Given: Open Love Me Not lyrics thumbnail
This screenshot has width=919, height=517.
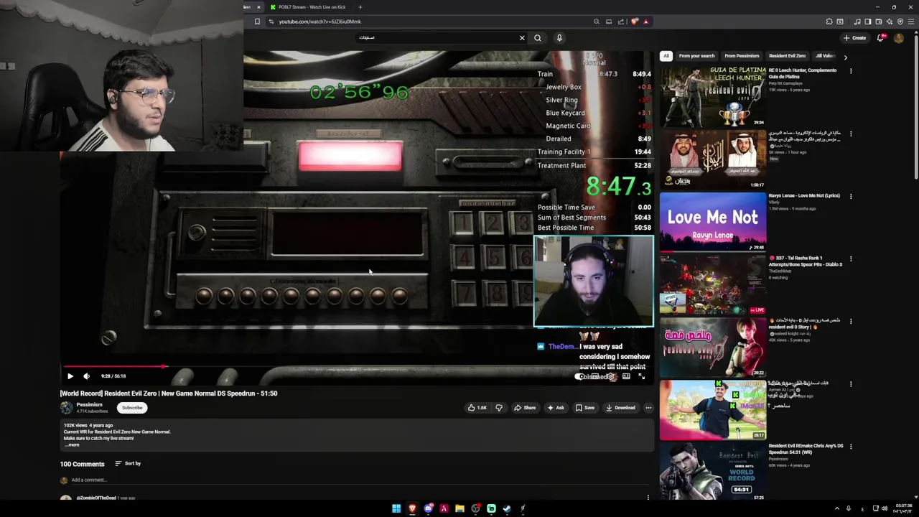Looking at the screenshot, I should point(713,222).
